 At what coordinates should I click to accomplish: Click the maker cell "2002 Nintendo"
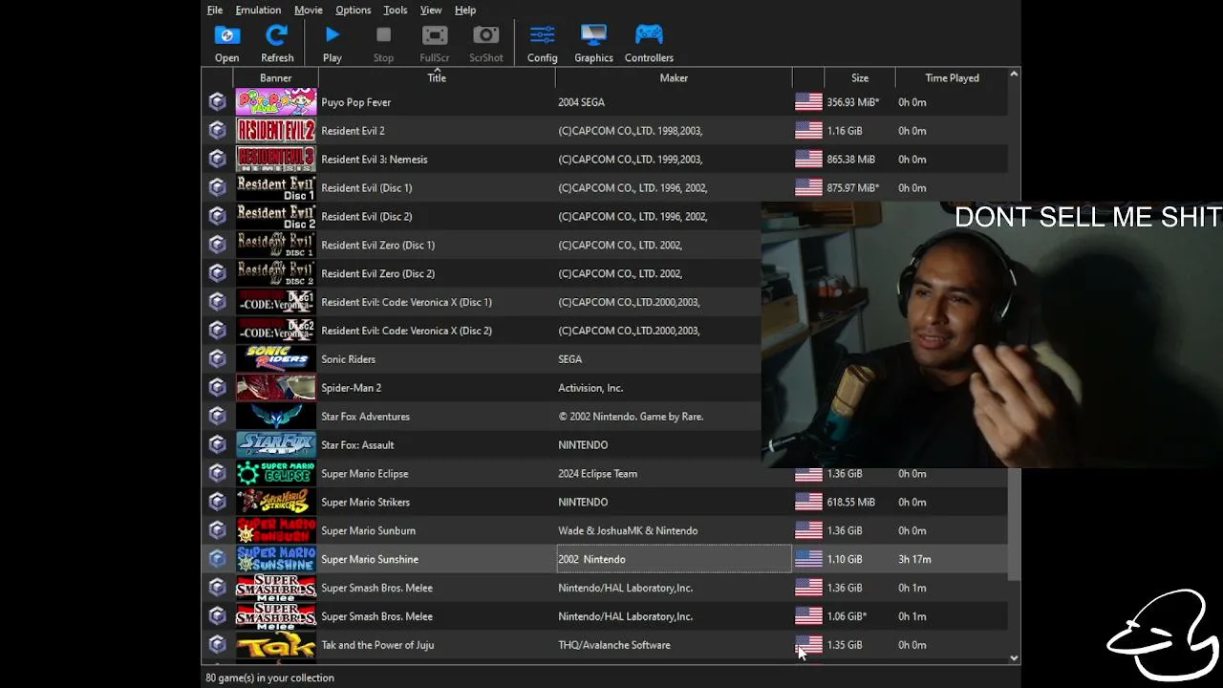tap(674, 559)
